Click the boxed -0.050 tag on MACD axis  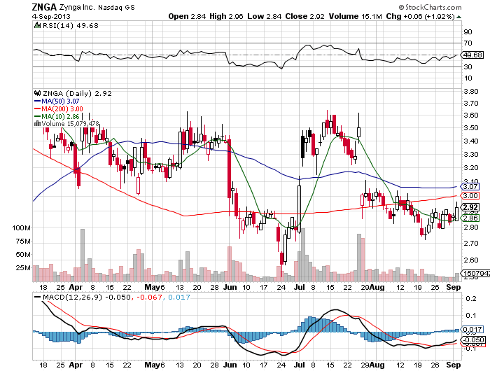click(474, 339)
